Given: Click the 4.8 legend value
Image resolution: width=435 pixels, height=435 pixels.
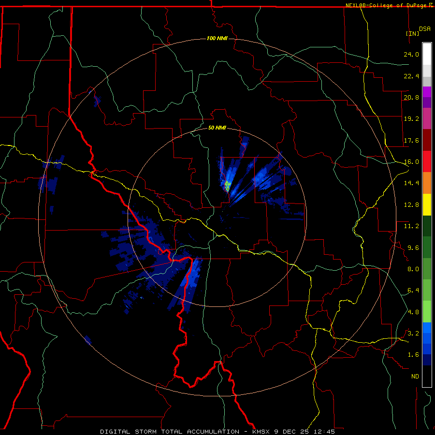Looking at the screenshot, I should (x=413, y=312).
